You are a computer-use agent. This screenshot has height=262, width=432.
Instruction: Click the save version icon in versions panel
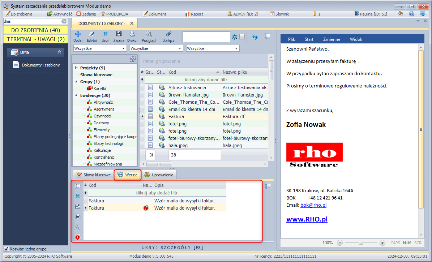[78, 206]
